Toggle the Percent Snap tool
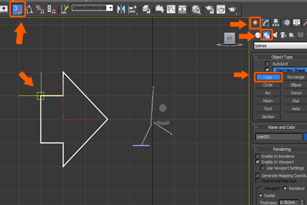 40,9
